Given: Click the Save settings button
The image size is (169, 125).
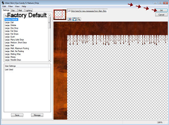Looking at the screenshot, I should 17,115.
